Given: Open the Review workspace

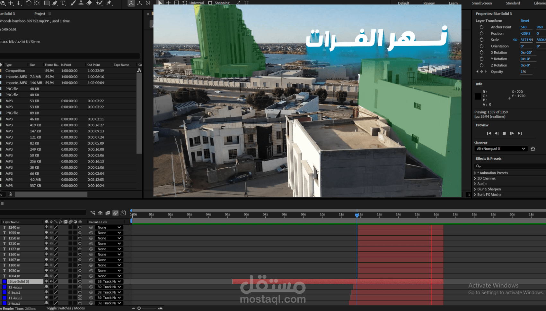Looking at the screenshot, I should pyautogui.click(x=429, y=3).
